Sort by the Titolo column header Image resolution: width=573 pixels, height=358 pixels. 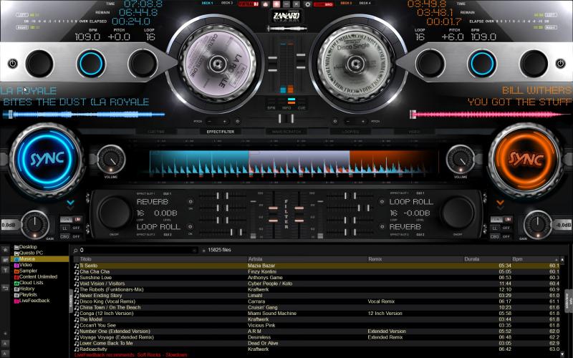coord(85,259)
